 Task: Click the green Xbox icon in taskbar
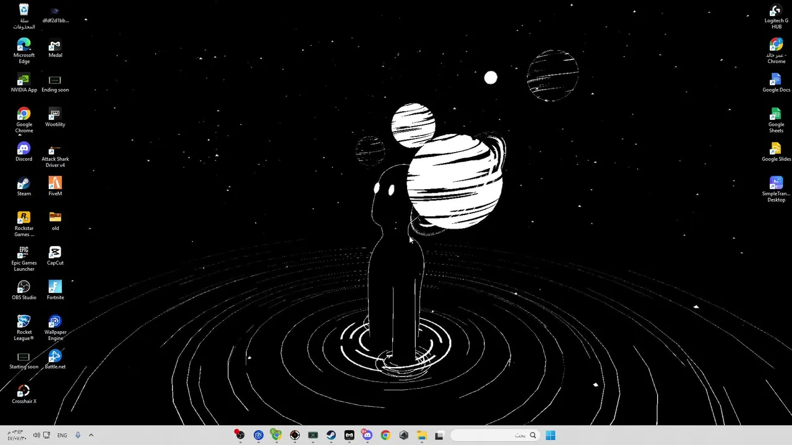(312, 435)
